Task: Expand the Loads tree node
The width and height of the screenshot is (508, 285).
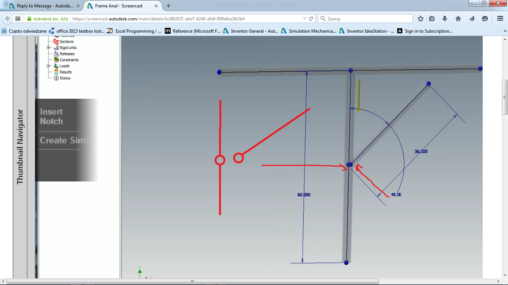Action: [x=48, y=66]
